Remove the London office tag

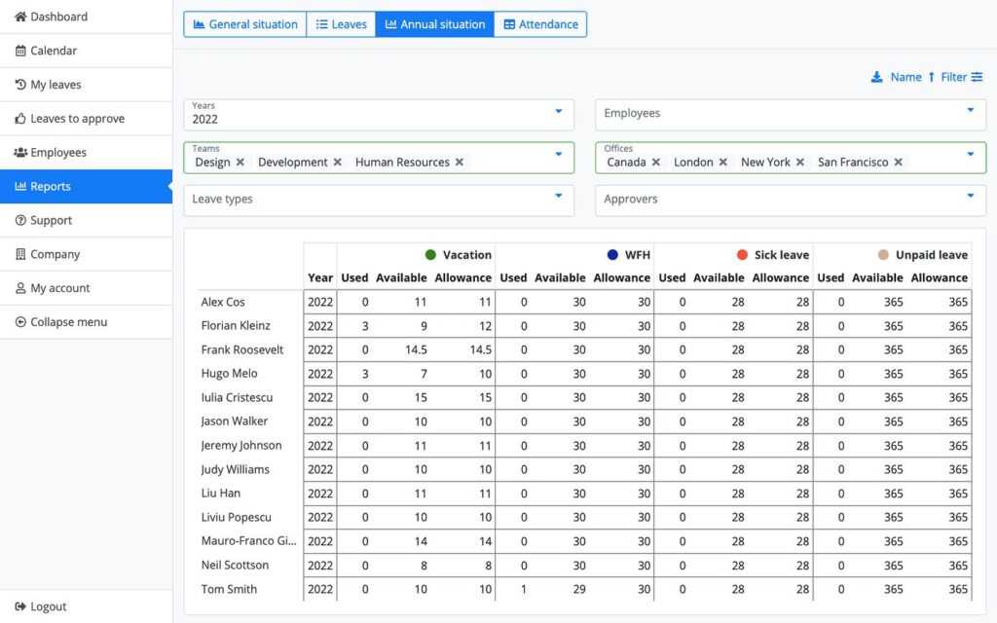723,163
